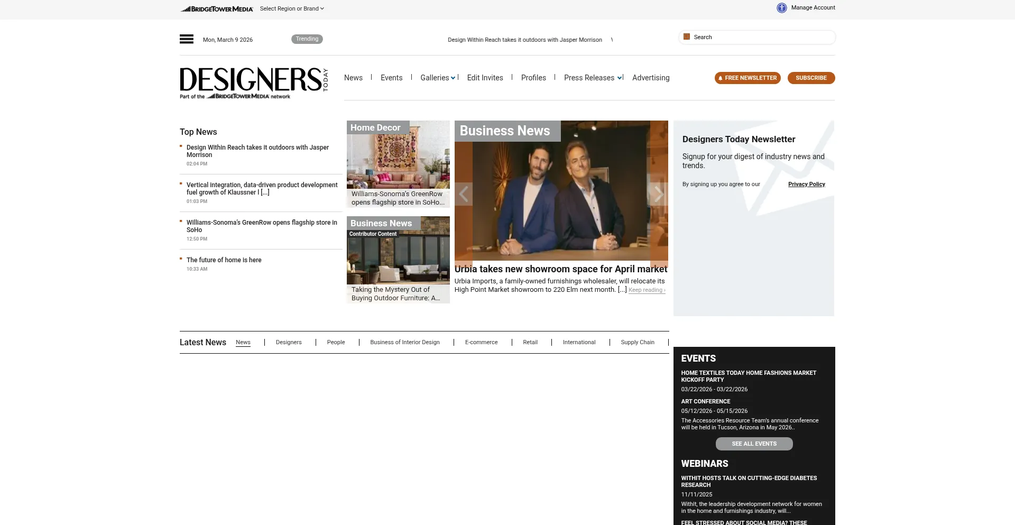Click the Search input field
The width and height of the screenshot is (1015, 525).
click(x=757, y=37)
